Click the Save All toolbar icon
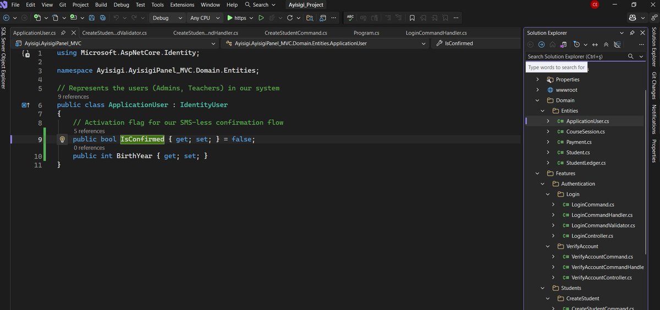Screen dimensions: 660x310 point(103,18)
